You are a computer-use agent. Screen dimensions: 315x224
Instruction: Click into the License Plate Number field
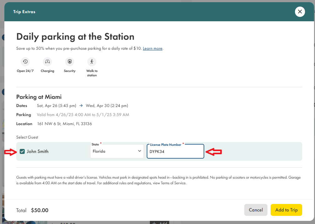click(175, 152)
